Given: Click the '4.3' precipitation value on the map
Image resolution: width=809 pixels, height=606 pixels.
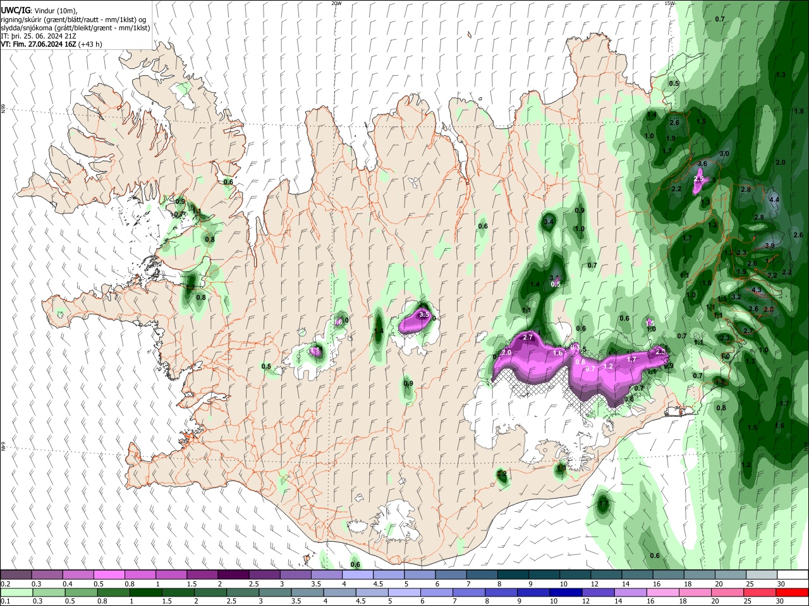Looking at the screenshot, I should [757, 290].
